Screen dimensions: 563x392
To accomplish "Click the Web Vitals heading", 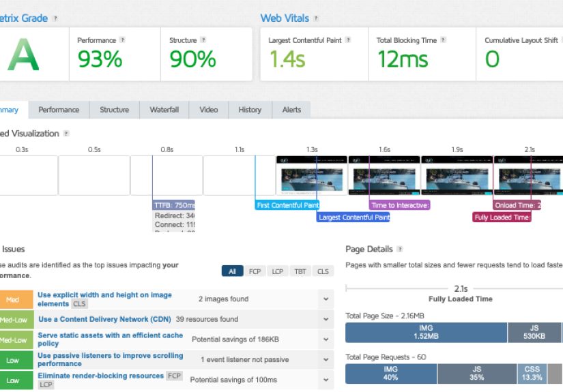I will click(x=285, y=18).
